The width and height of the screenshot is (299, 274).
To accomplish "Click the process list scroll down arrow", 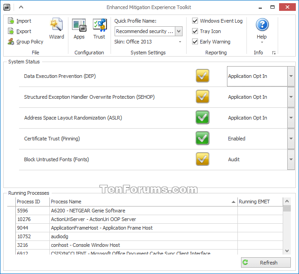I will [287, 251].
